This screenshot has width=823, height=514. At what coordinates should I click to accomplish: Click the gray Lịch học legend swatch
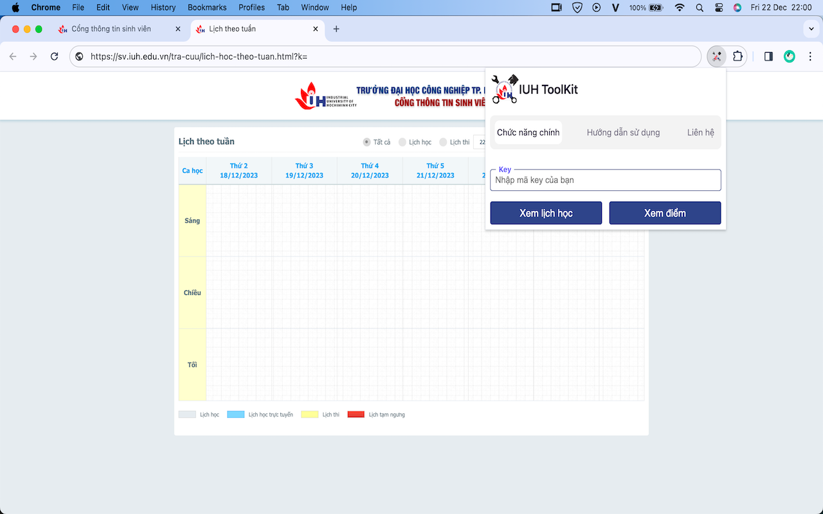click(187, 414)
